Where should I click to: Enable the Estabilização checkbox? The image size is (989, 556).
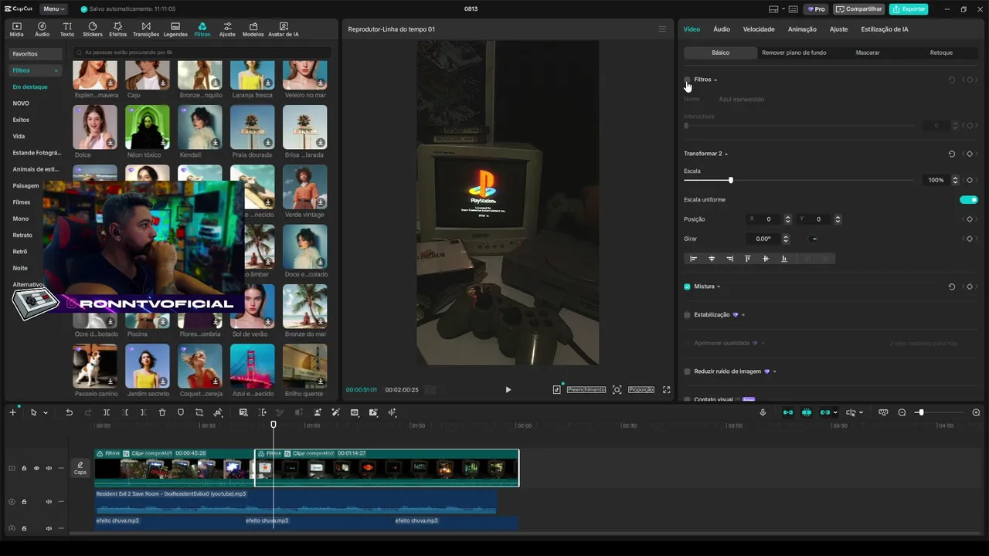pos(687,315)
